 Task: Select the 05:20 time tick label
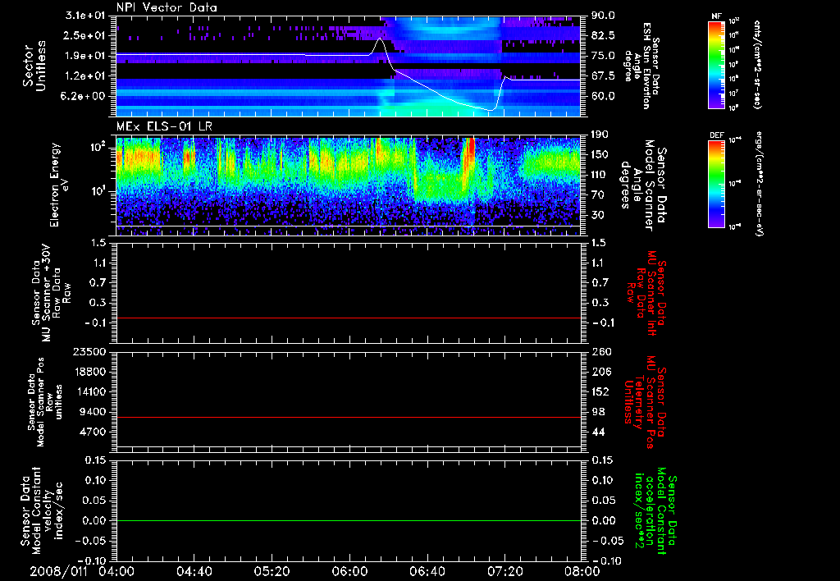pyautogui.click(x=273, y=571)
